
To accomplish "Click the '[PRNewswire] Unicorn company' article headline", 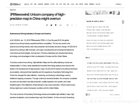I will tap(38, 16).
